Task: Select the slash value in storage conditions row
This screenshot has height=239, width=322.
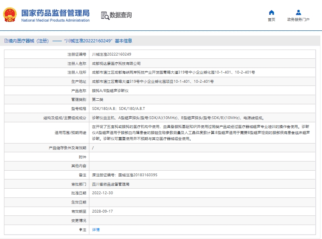Action: 93,148
